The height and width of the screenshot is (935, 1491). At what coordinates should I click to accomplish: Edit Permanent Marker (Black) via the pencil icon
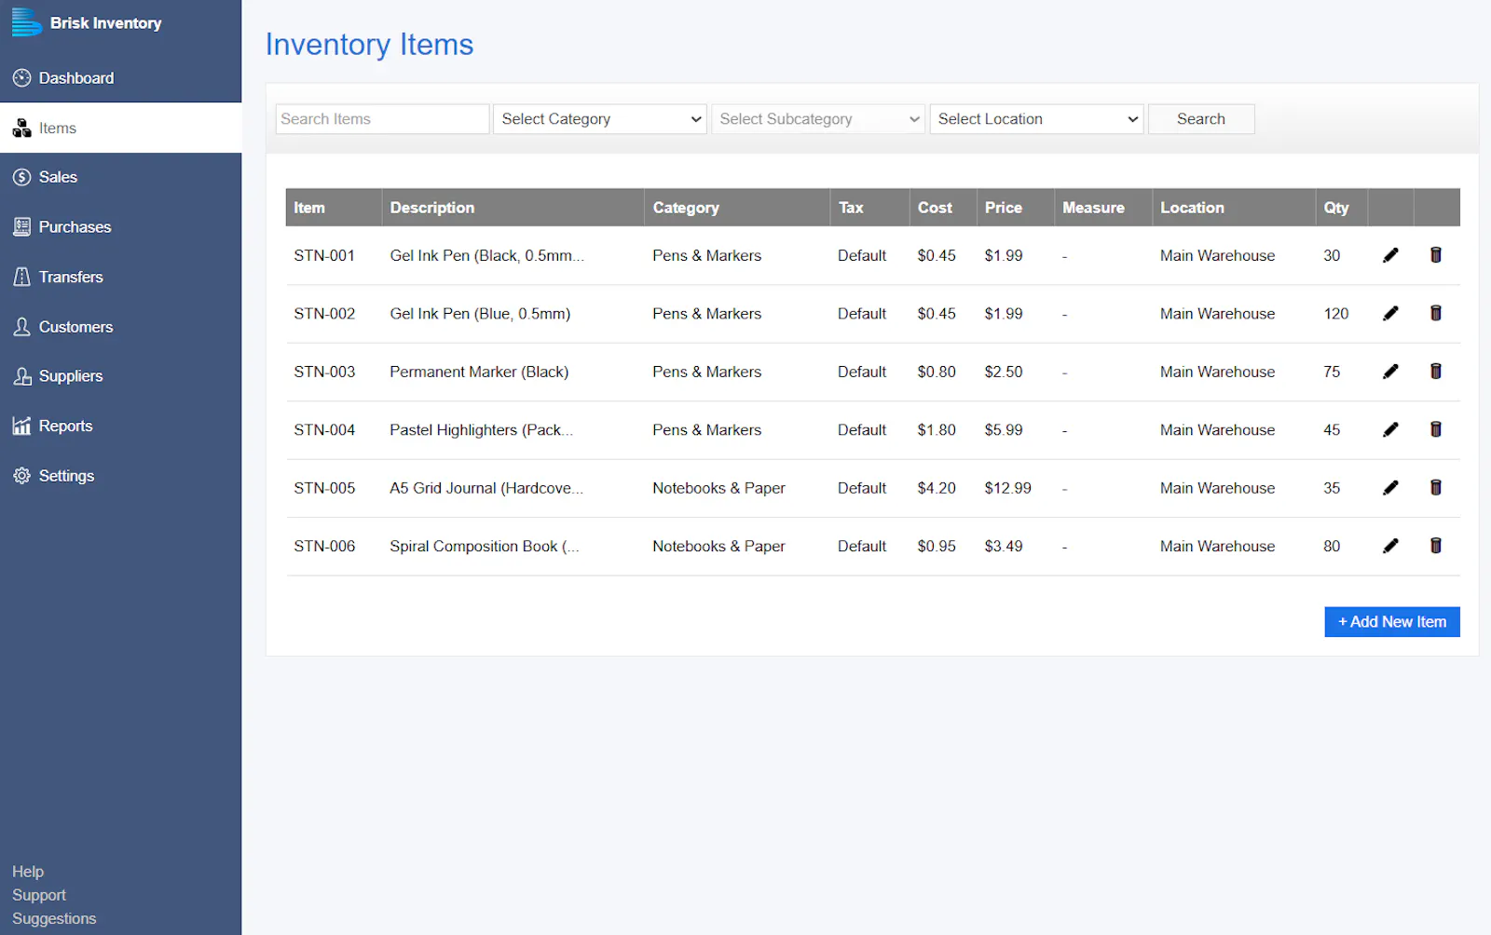[x=1390, y=372]
